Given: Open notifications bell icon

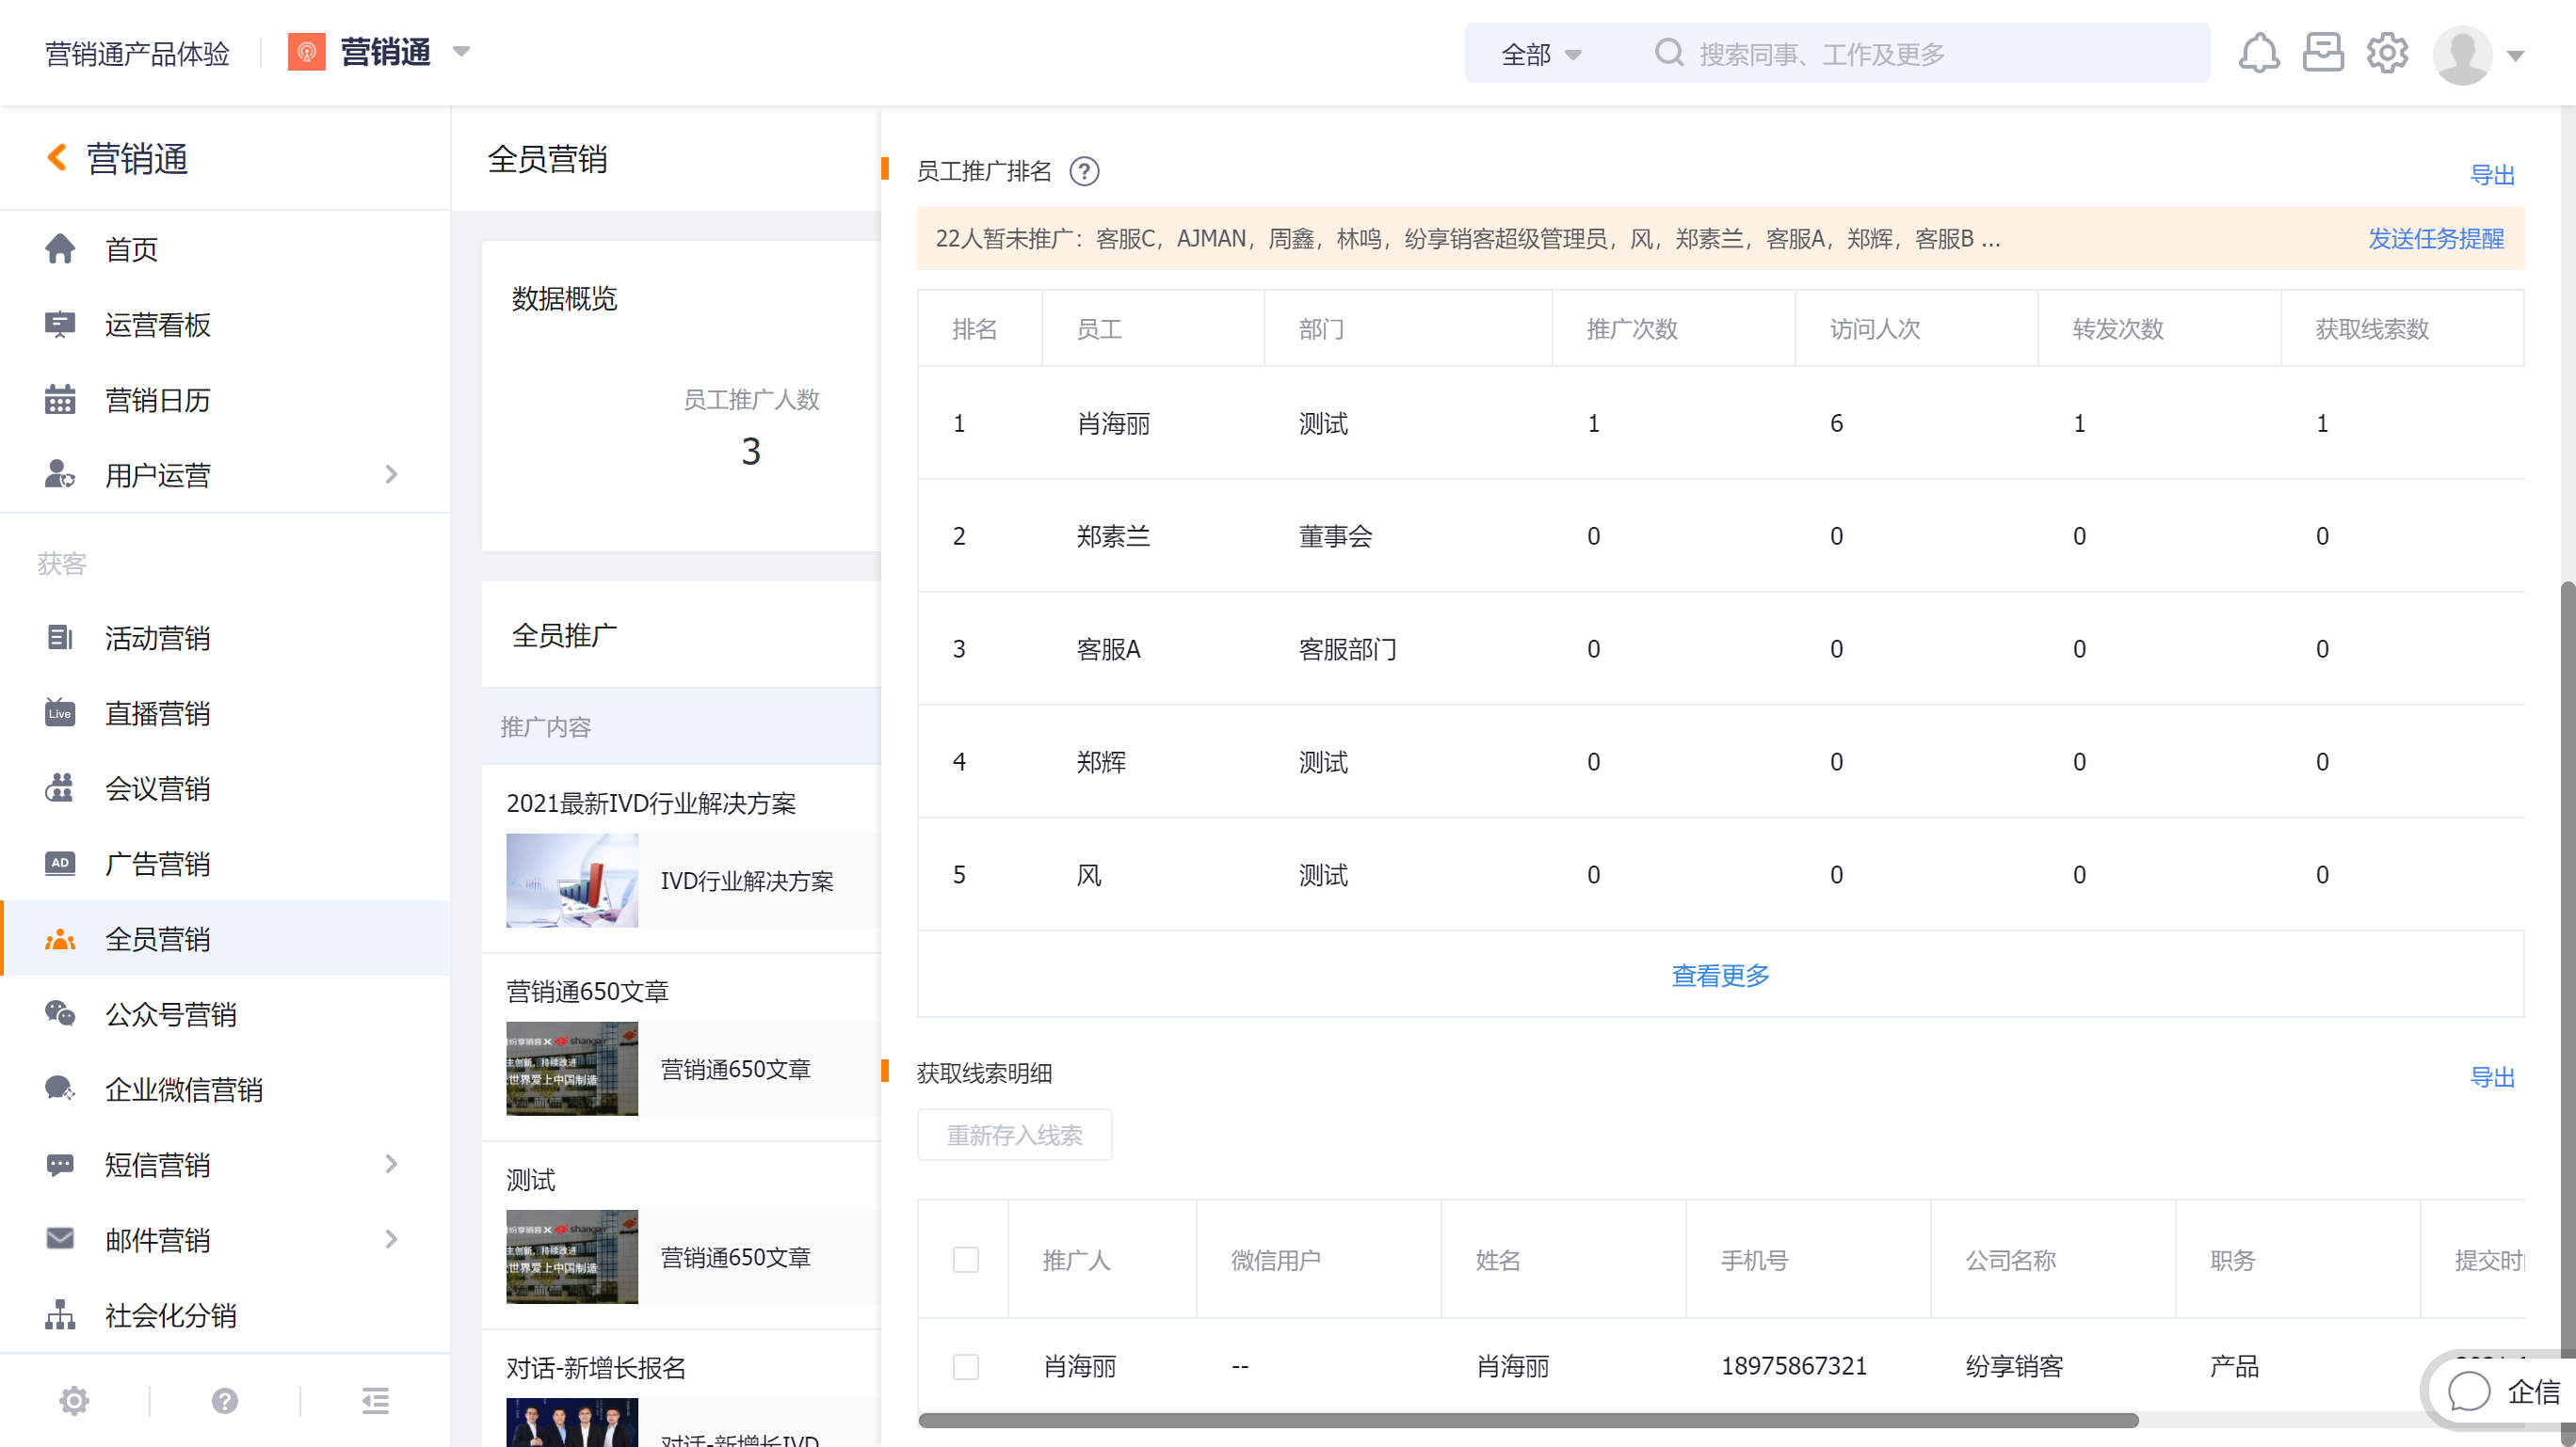Looking at the screenshot, I should coord(2259,53).
